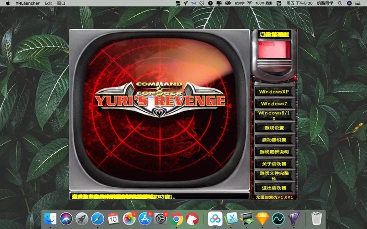The image size is (367, 229).
Task: Launch Google Chrome from Dock
Action: pos(176,219)
